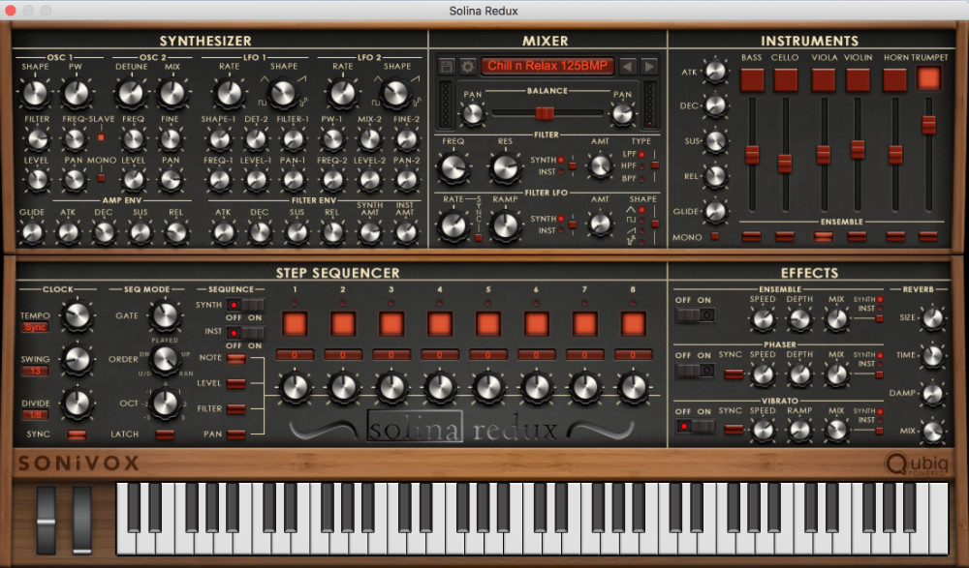This screenshot has height=568, width=969.
Task: Click the save preset floppy disk icon
Action: pos(447,66)
